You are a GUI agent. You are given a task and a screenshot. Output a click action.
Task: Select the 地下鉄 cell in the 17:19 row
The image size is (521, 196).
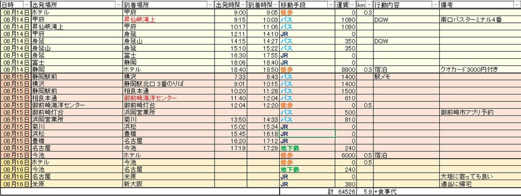307,148
